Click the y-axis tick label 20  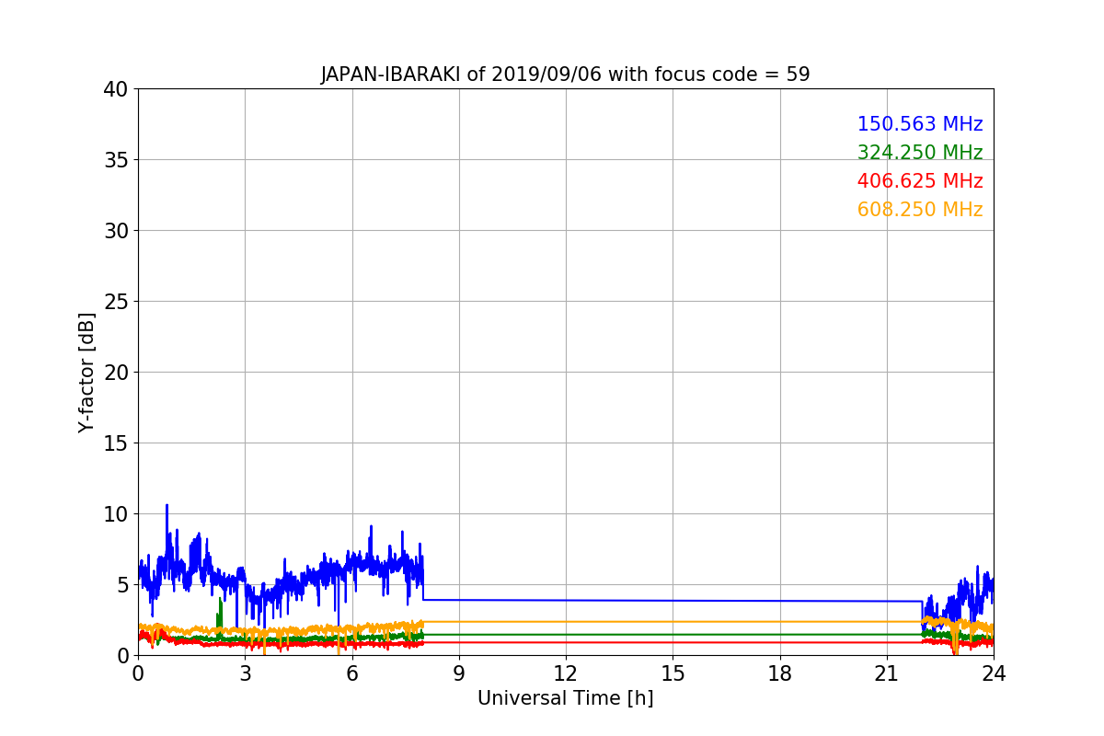click(x=115, y=373)
